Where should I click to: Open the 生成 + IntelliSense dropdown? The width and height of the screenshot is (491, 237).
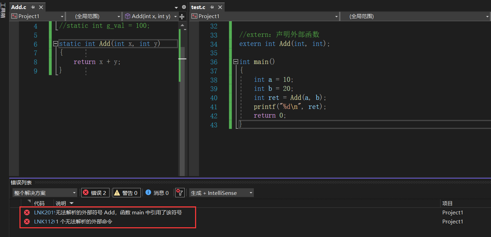(x=222, y=193)
